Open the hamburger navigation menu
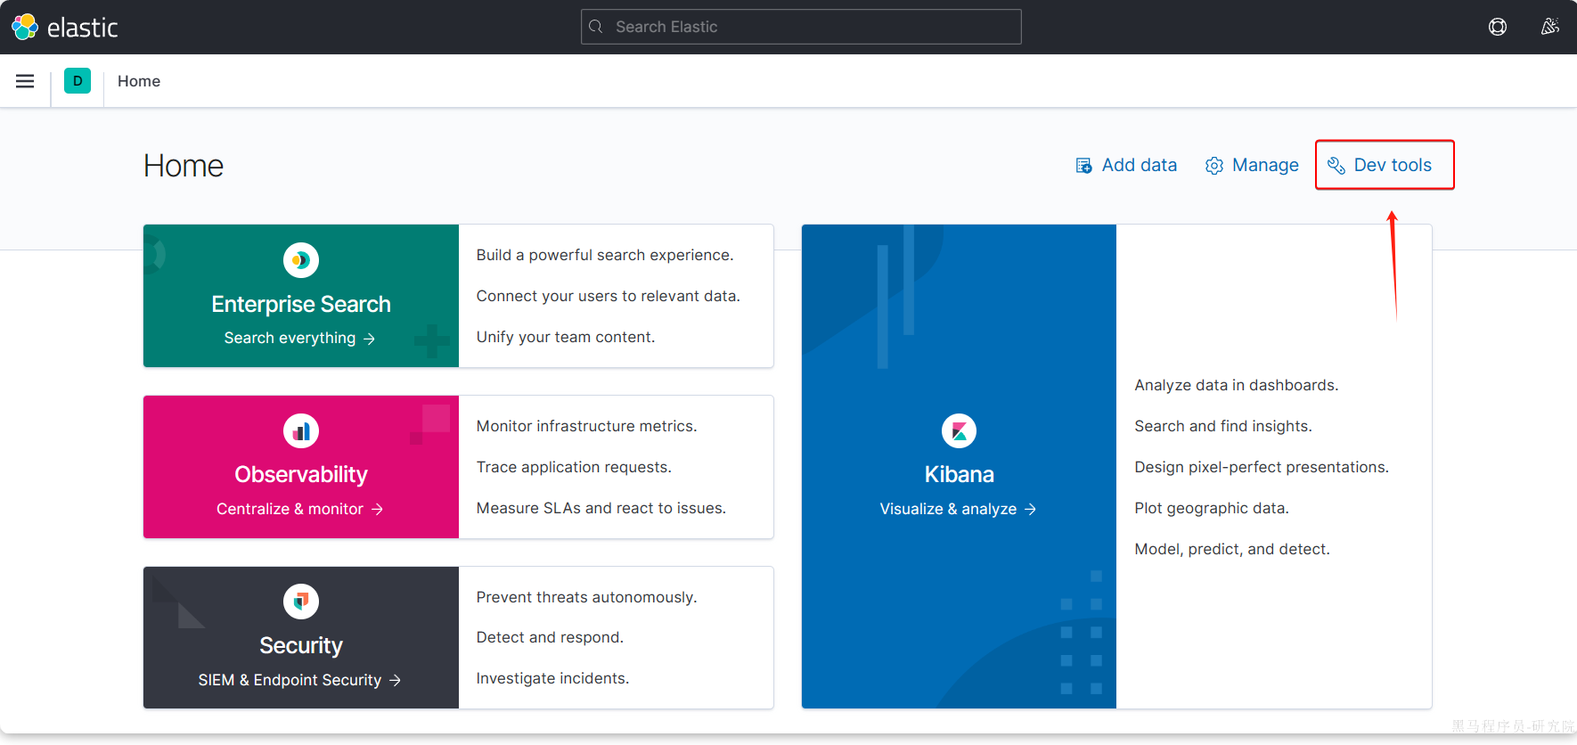 pos(25,81)
